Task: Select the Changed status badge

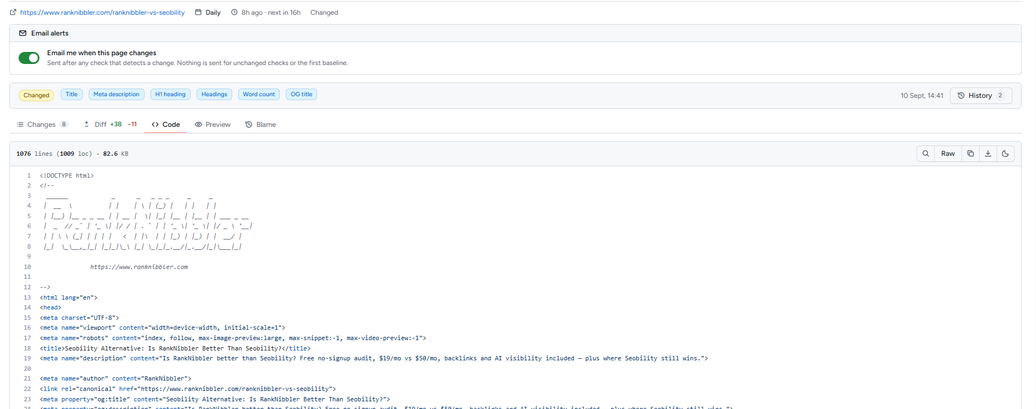Action: tap(36, 95)
